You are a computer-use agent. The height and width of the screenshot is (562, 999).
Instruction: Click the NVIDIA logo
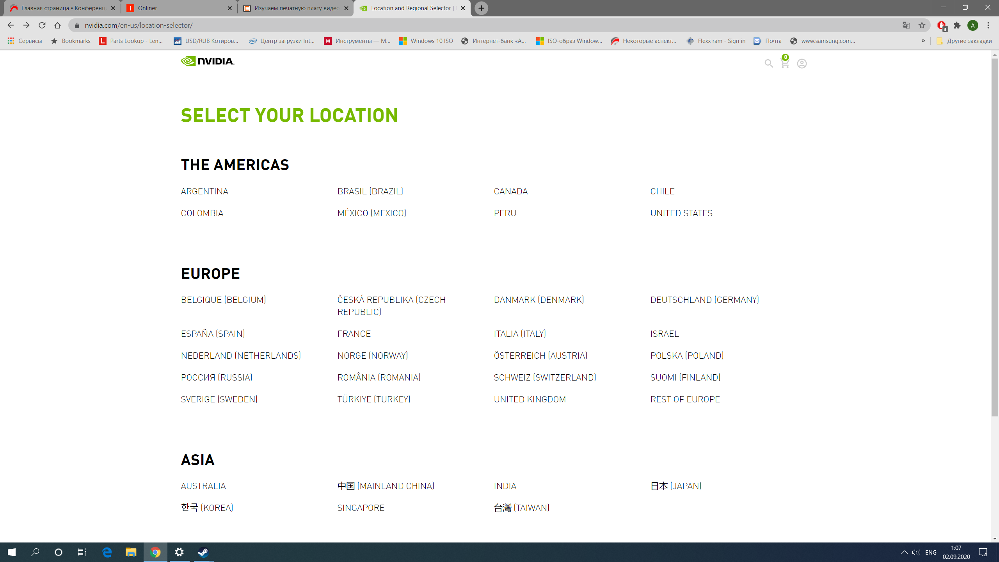(x=207, y=61)
